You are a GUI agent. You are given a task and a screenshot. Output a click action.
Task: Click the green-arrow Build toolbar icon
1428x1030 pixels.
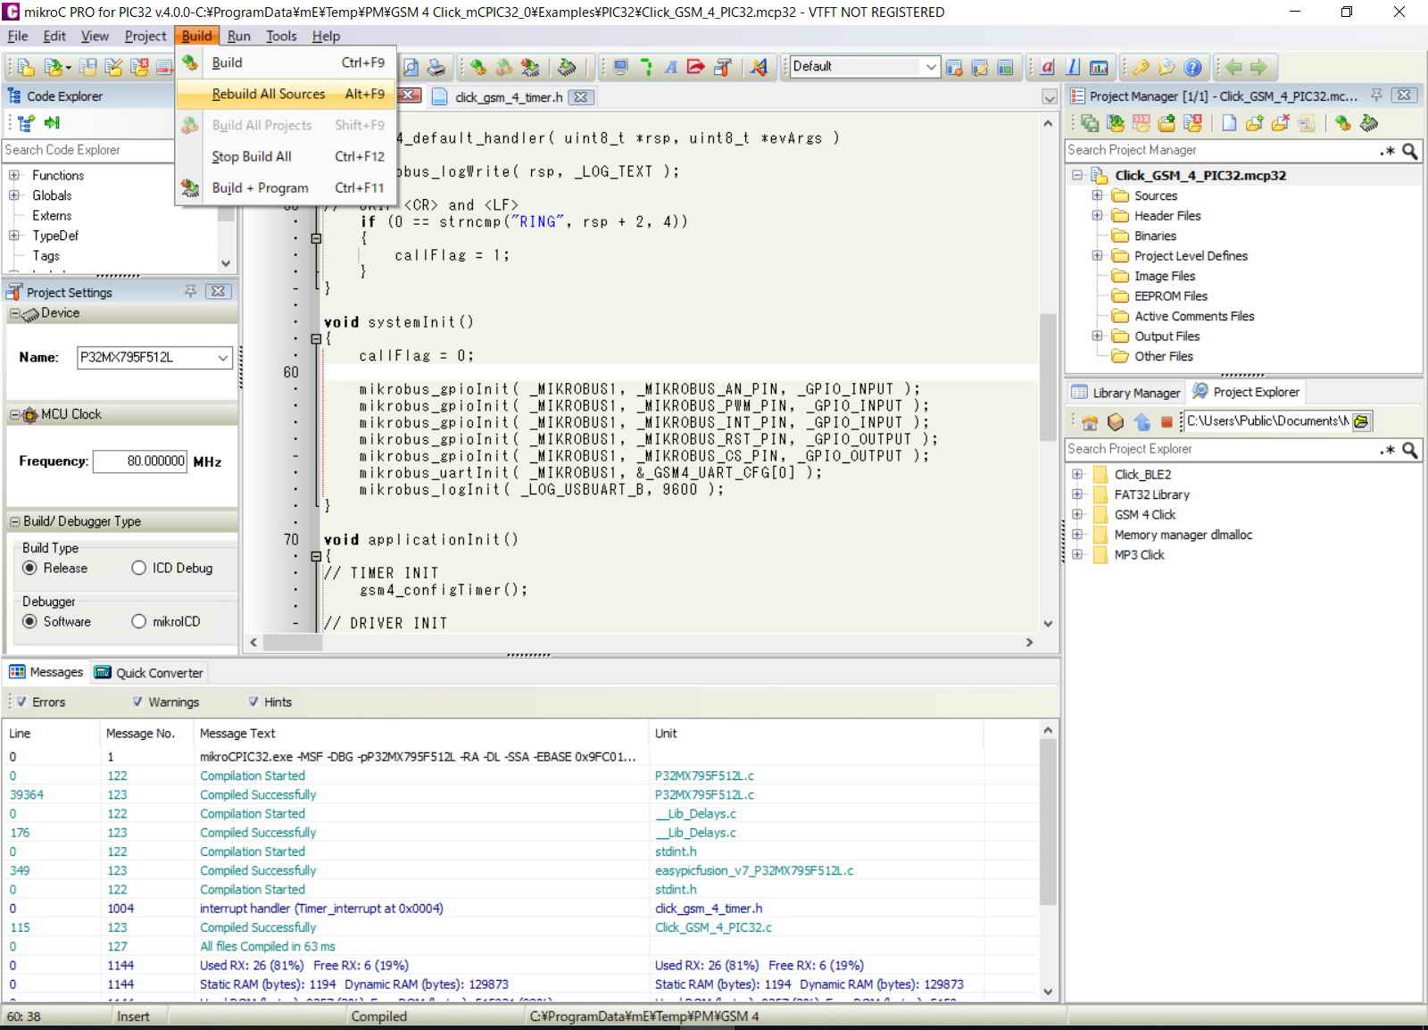pos(478,67)
